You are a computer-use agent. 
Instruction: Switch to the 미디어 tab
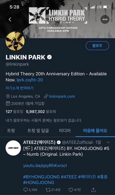[65, 131]
